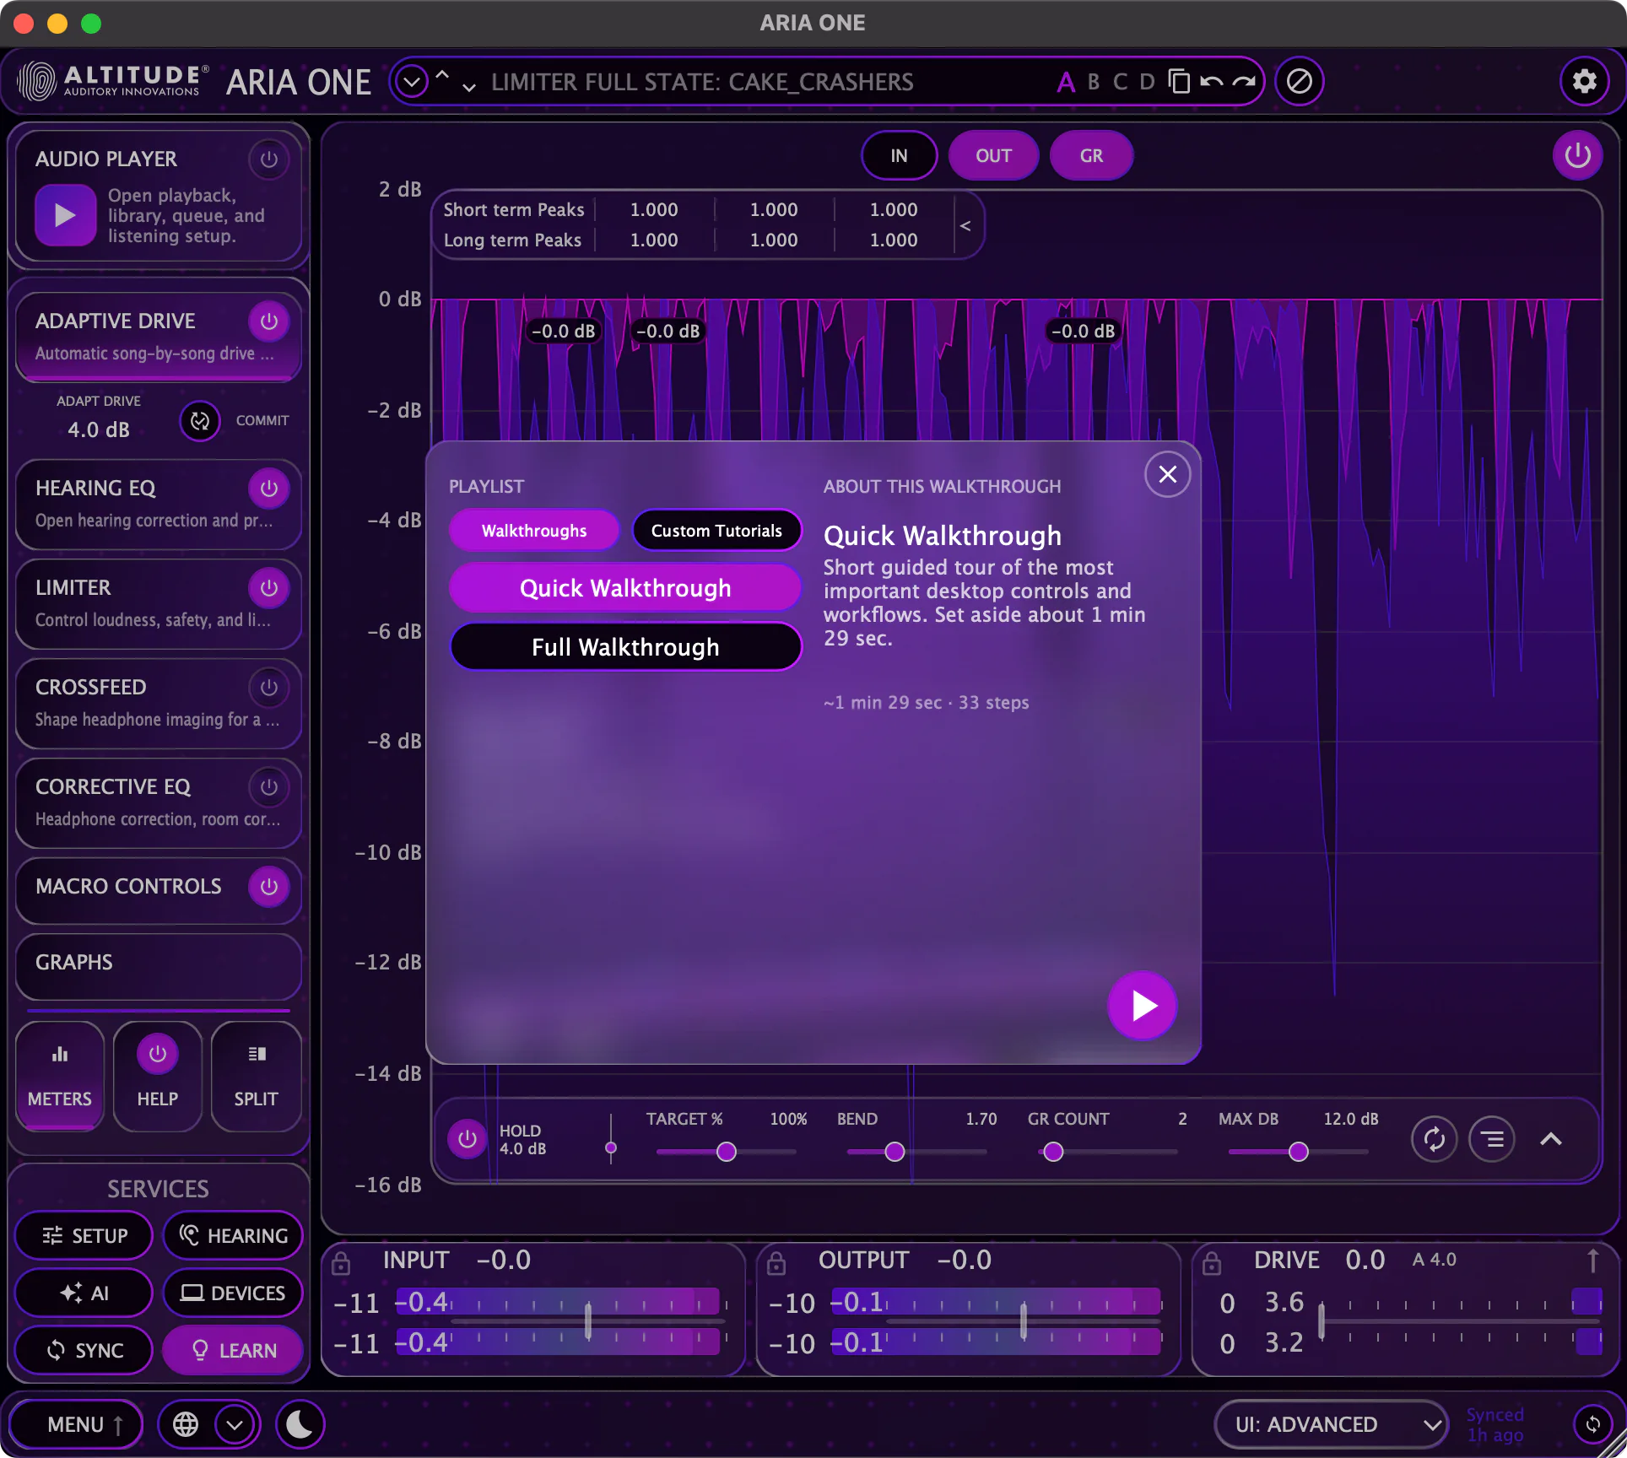Toggle the main graph power button

pyautogui.click(x=1577, y=155)
